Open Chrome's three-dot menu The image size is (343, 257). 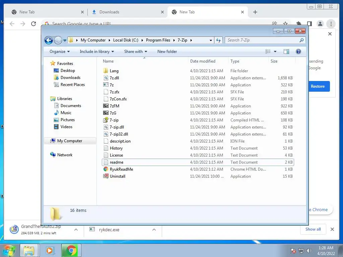coord(331,24)
